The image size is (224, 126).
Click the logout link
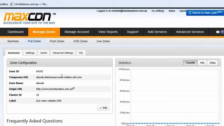(183, 11)
